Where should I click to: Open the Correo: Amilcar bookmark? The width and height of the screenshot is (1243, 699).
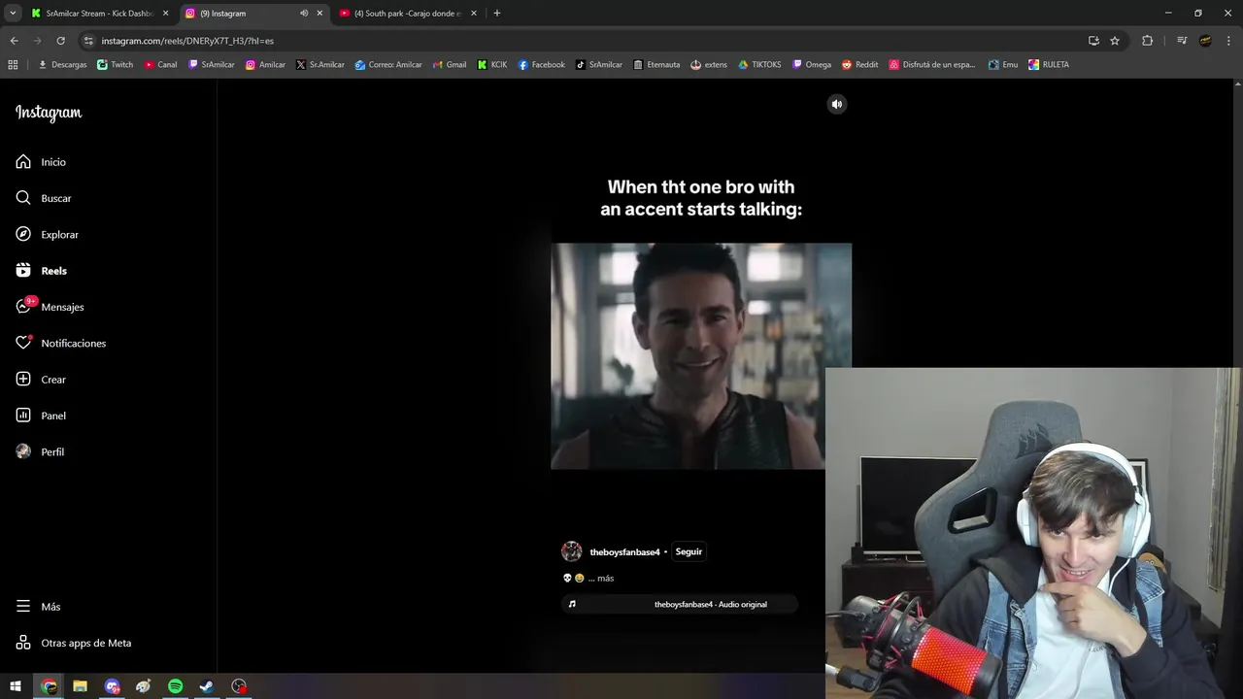tap(388, 65)
